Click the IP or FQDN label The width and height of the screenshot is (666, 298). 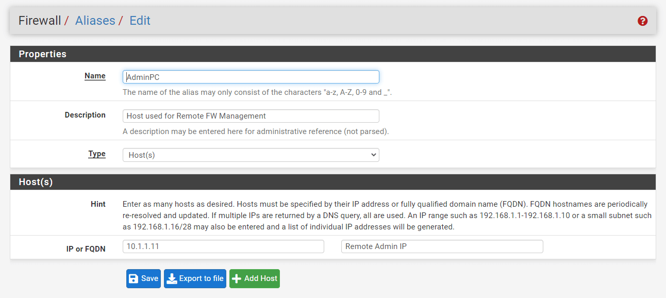coord(86,249)
